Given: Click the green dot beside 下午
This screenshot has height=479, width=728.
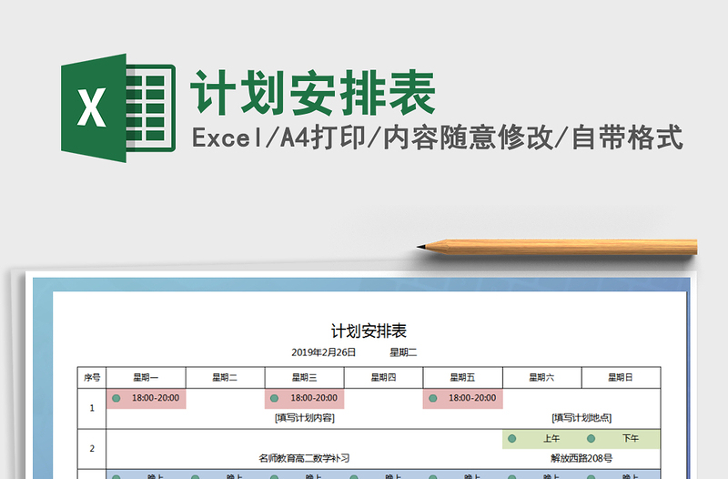Looking at the screenshot, I should 591,439.
